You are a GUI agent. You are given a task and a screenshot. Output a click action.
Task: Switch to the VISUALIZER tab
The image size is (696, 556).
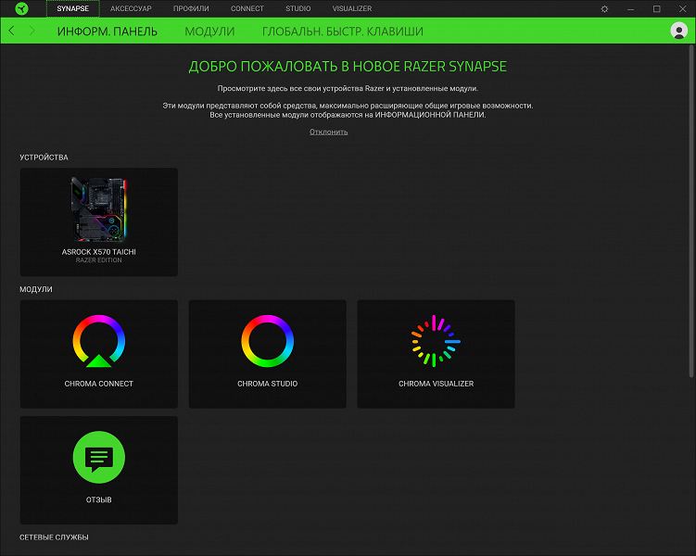[x=352, y=8]
